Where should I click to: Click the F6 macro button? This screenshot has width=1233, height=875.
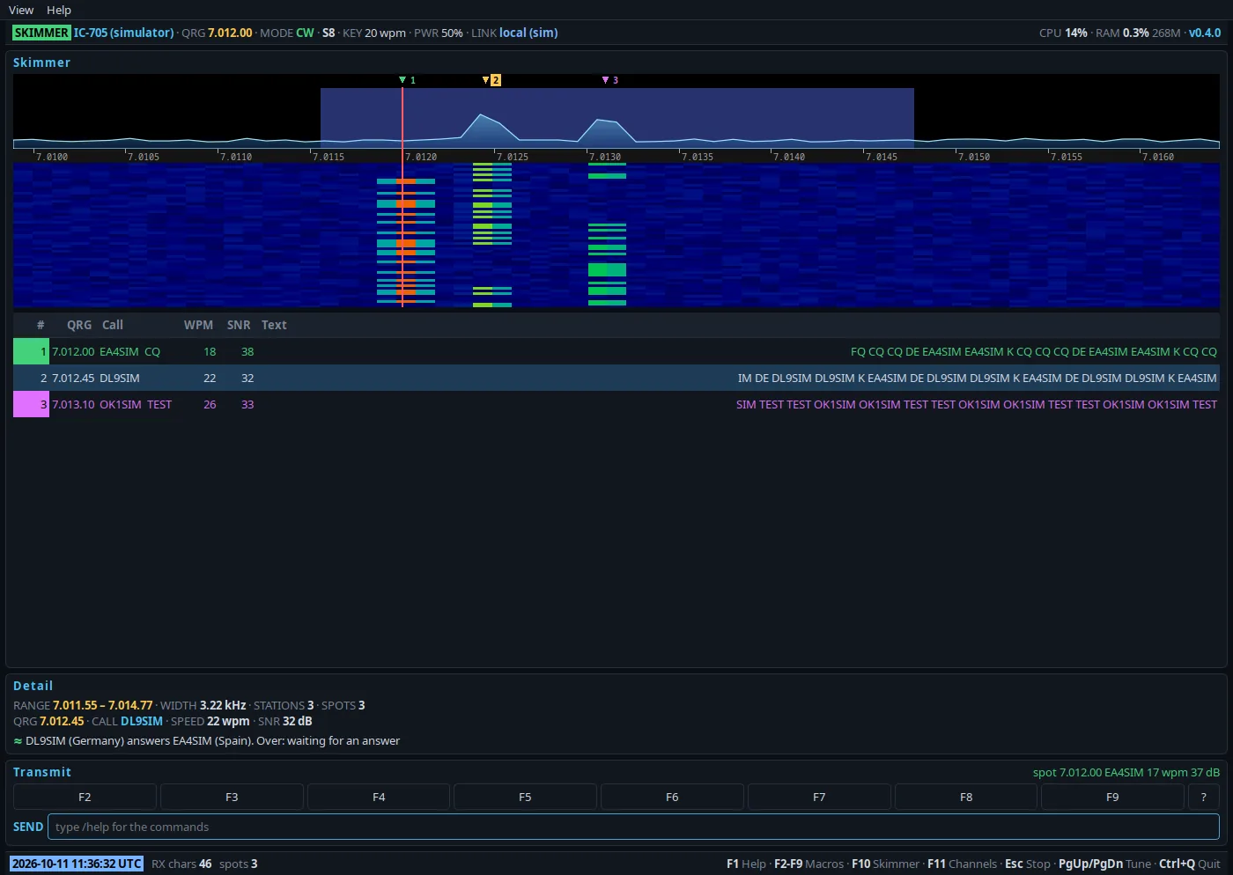tap(672, 797)
